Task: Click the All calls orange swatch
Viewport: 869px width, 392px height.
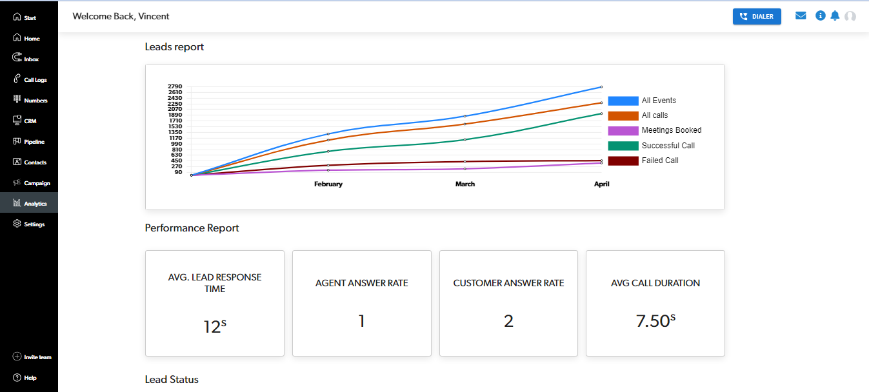Action: pyautogui.click(x=623, y=115)
